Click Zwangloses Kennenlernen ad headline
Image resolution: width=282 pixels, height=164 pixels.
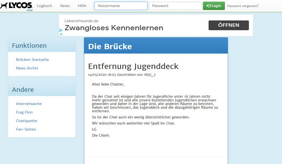114,28
